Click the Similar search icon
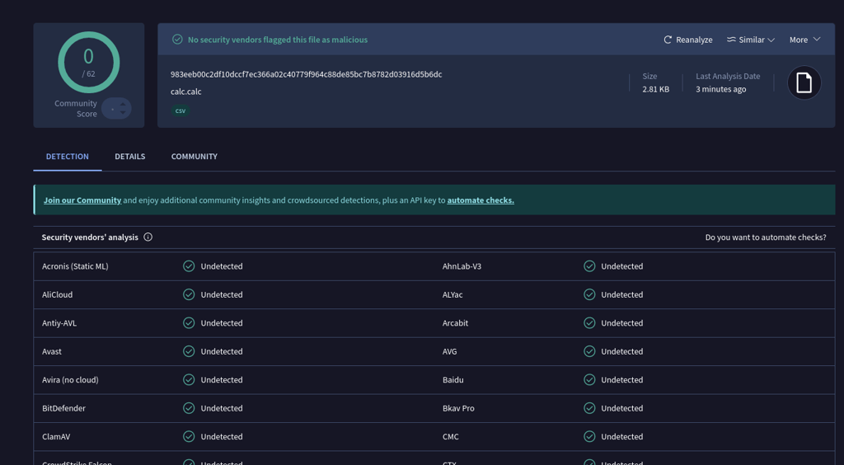The height and width of the screenshot is (465, 844). click(x=731, y=40)
